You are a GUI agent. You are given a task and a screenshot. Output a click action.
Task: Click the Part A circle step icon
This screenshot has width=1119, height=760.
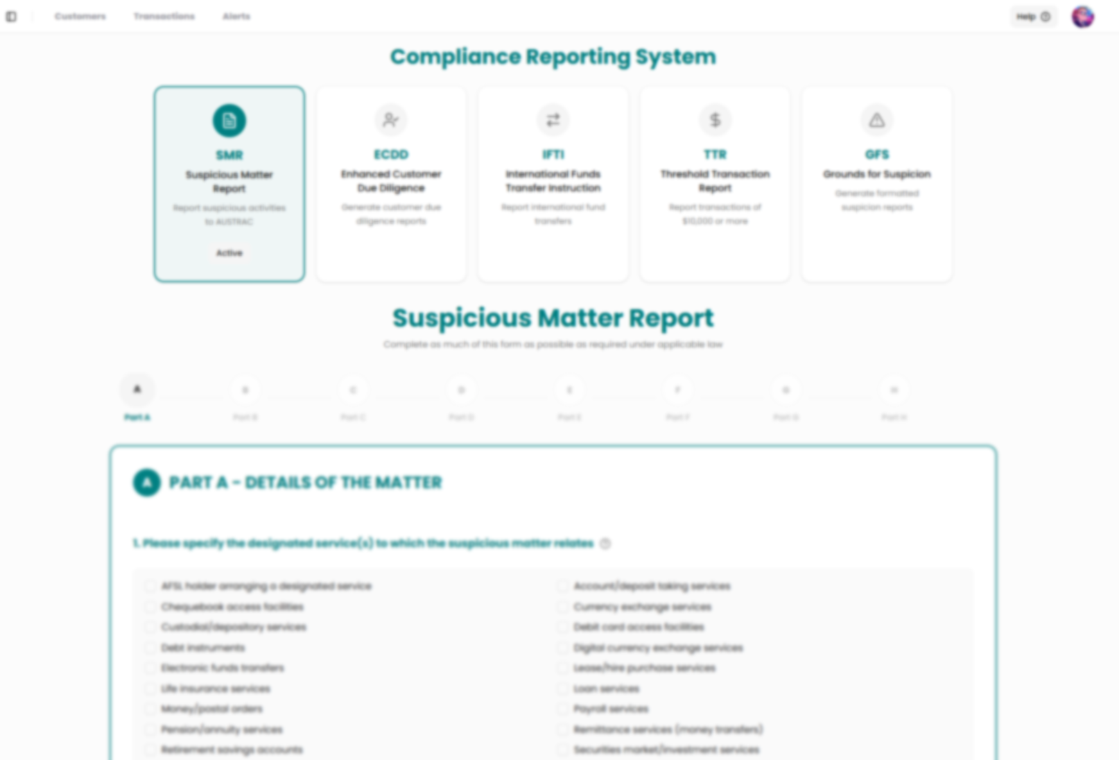click(137, 389)
